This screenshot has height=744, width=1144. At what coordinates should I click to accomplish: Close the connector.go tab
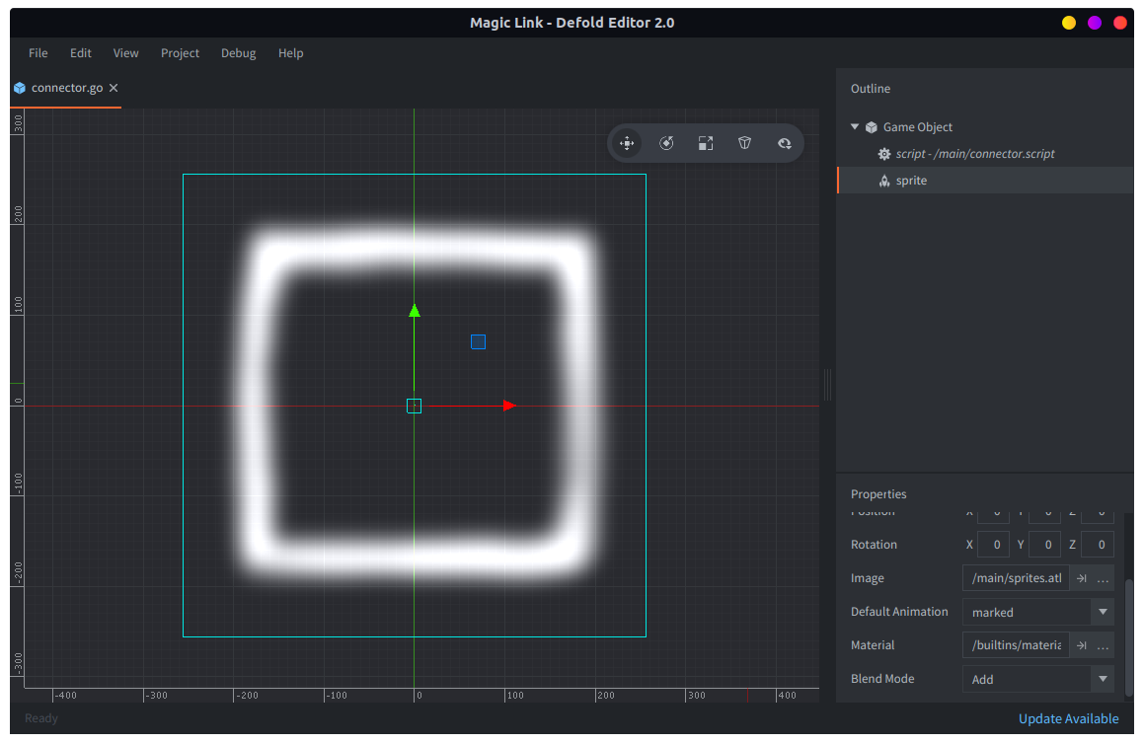point(114,88)
